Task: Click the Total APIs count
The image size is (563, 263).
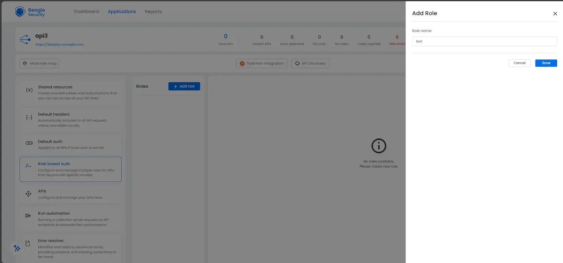Action: [x=226, y=36]
